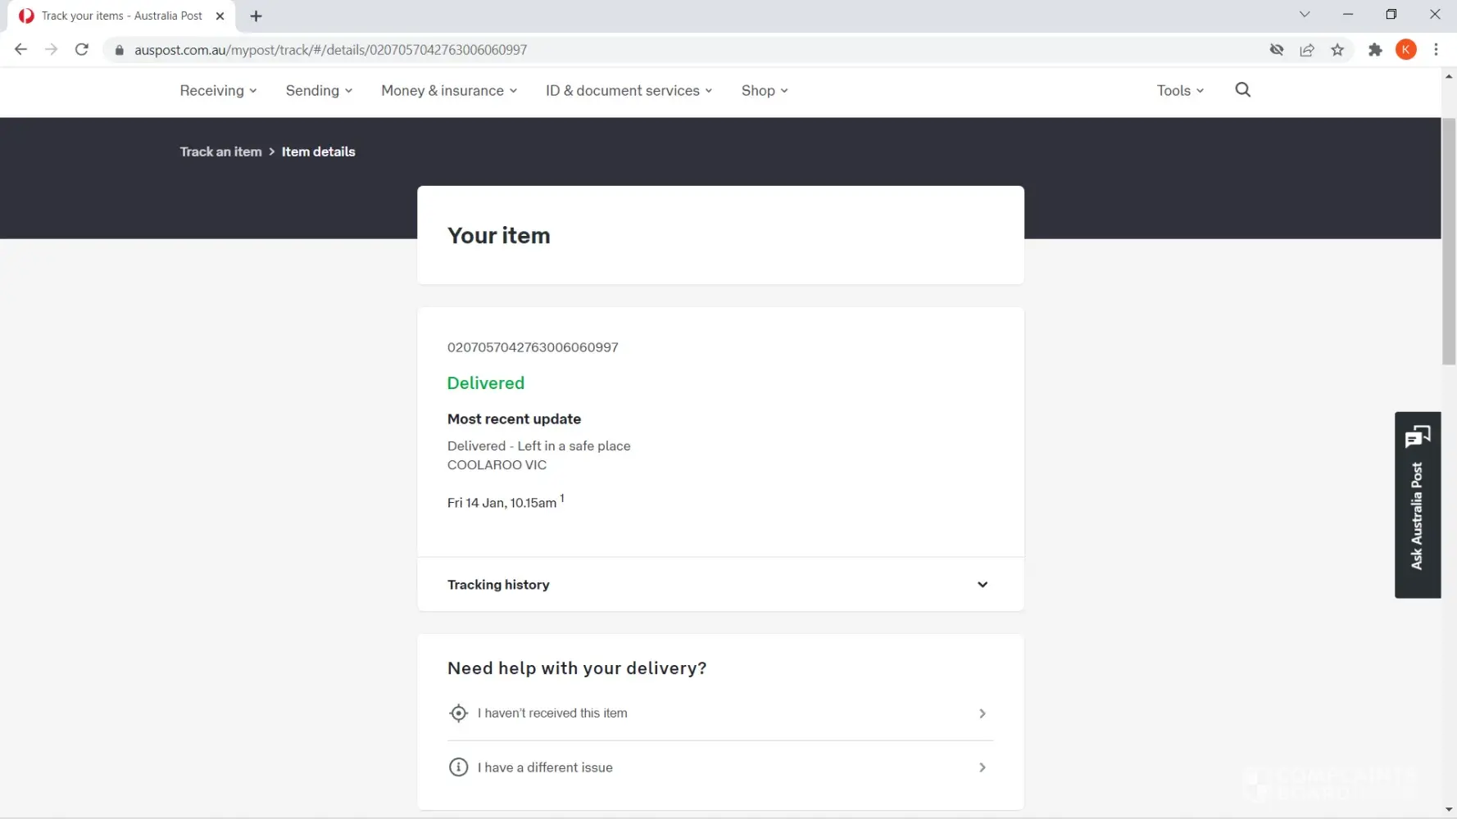Click the site search magnifier icon
Viewport: 1457px width, 819px height.
[x=1242, y=90]
